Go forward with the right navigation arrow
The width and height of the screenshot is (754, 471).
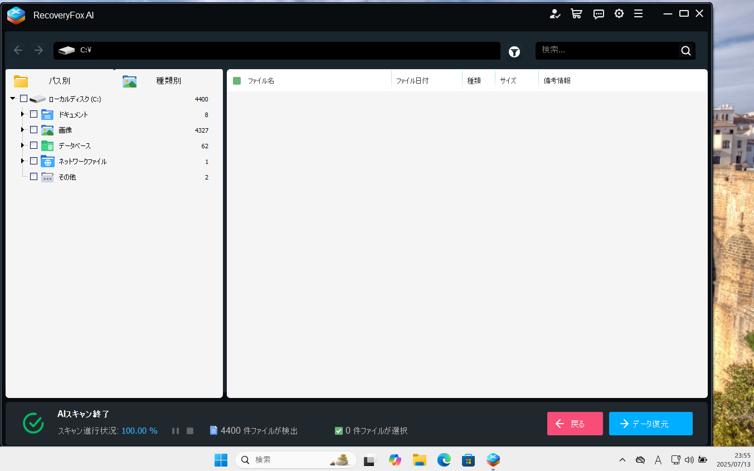click(x=39, y=50)
